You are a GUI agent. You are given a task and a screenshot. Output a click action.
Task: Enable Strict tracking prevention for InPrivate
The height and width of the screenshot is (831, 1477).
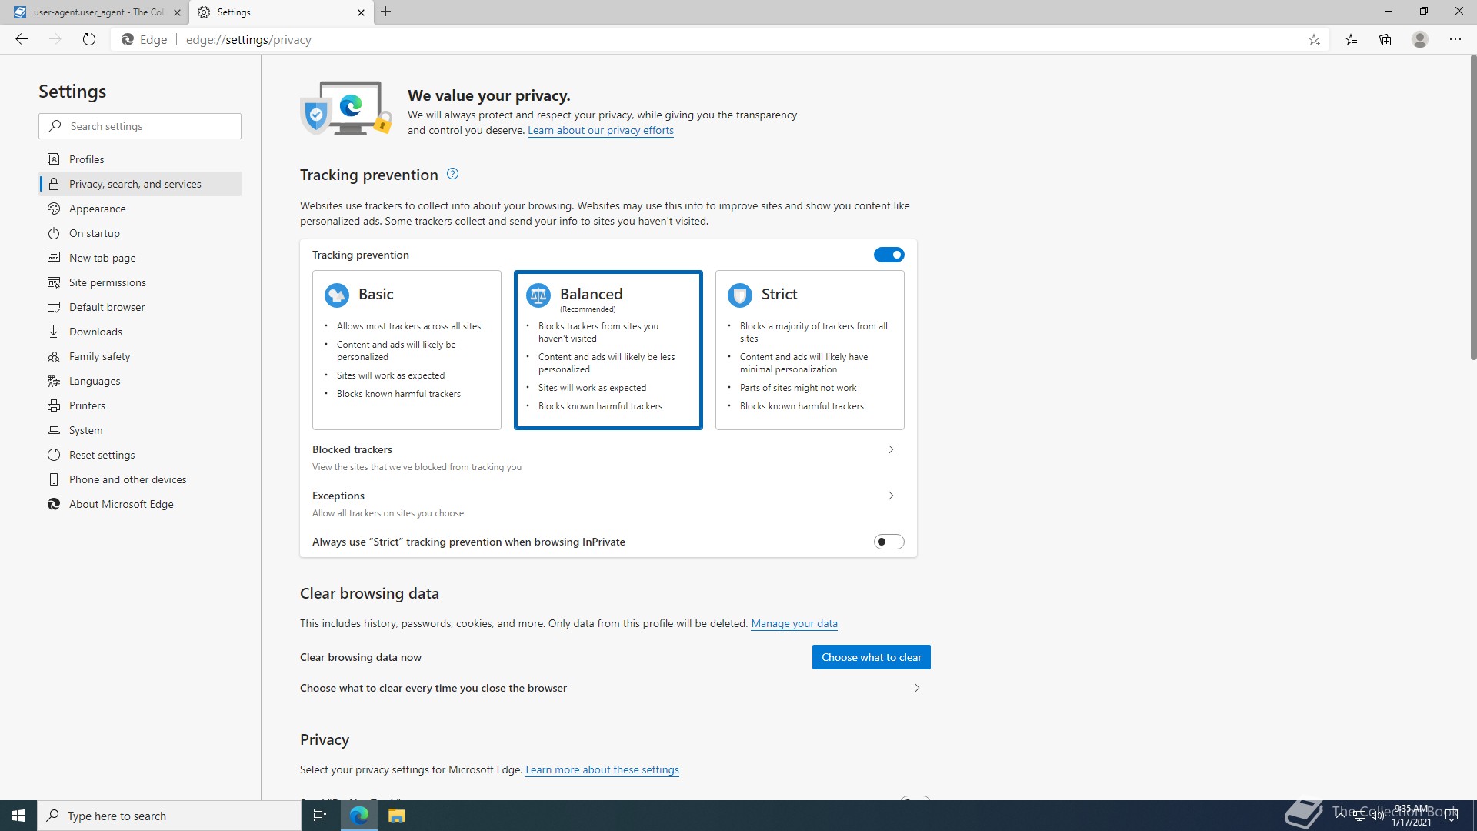[889, 542]
